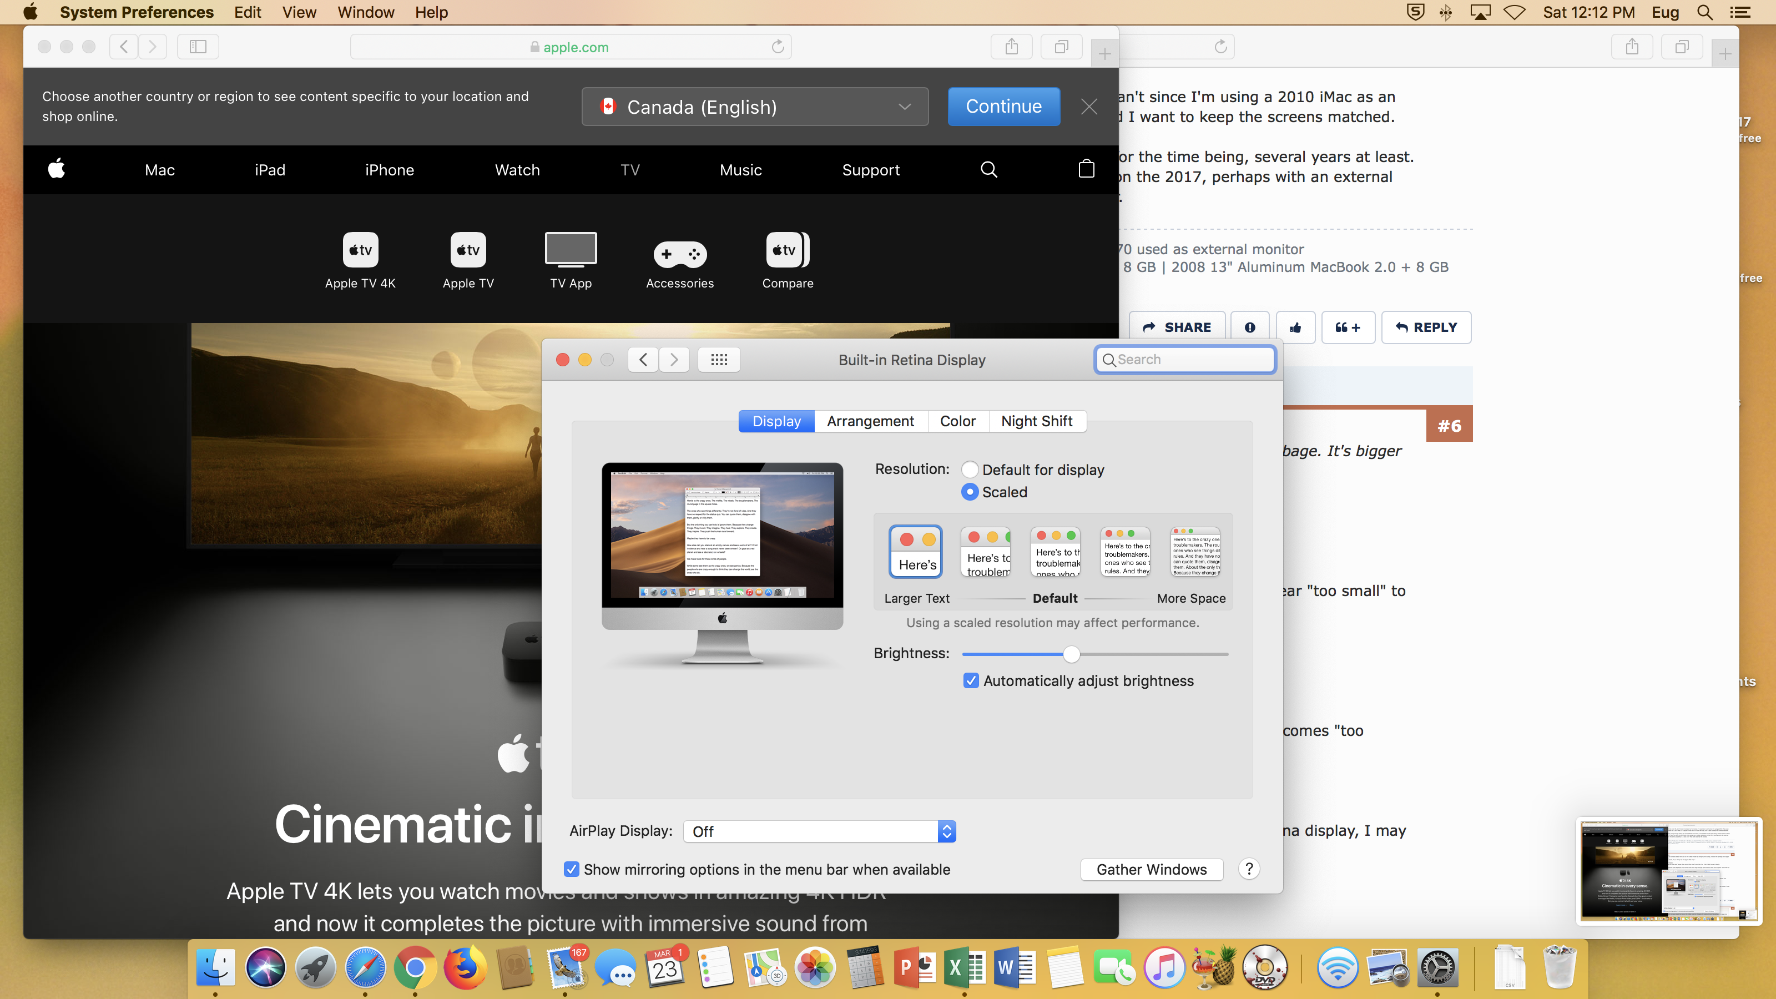Open Calendar showing Mar 23 in Dock
1776x999 pixels.
tap(665, 967)
